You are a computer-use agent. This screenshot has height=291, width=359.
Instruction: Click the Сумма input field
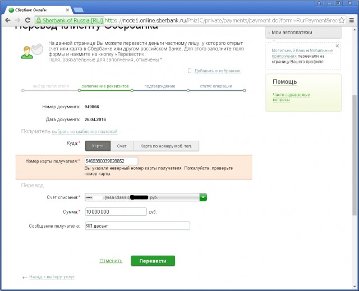coord(116,212)
